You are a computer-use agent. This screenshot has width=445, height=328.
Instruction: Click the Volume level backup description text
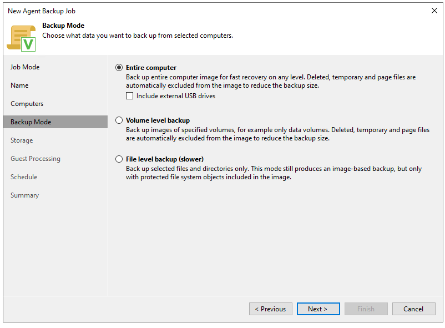click(277, 134)
